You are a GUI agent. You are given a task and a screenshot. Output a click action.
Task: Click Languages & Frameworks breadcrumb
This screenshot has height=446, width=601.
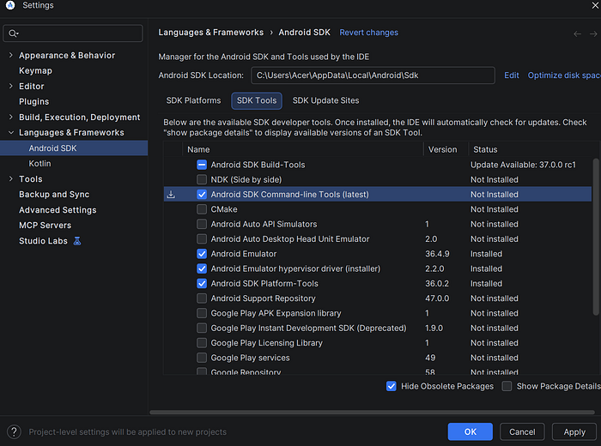tap(211, 33)
